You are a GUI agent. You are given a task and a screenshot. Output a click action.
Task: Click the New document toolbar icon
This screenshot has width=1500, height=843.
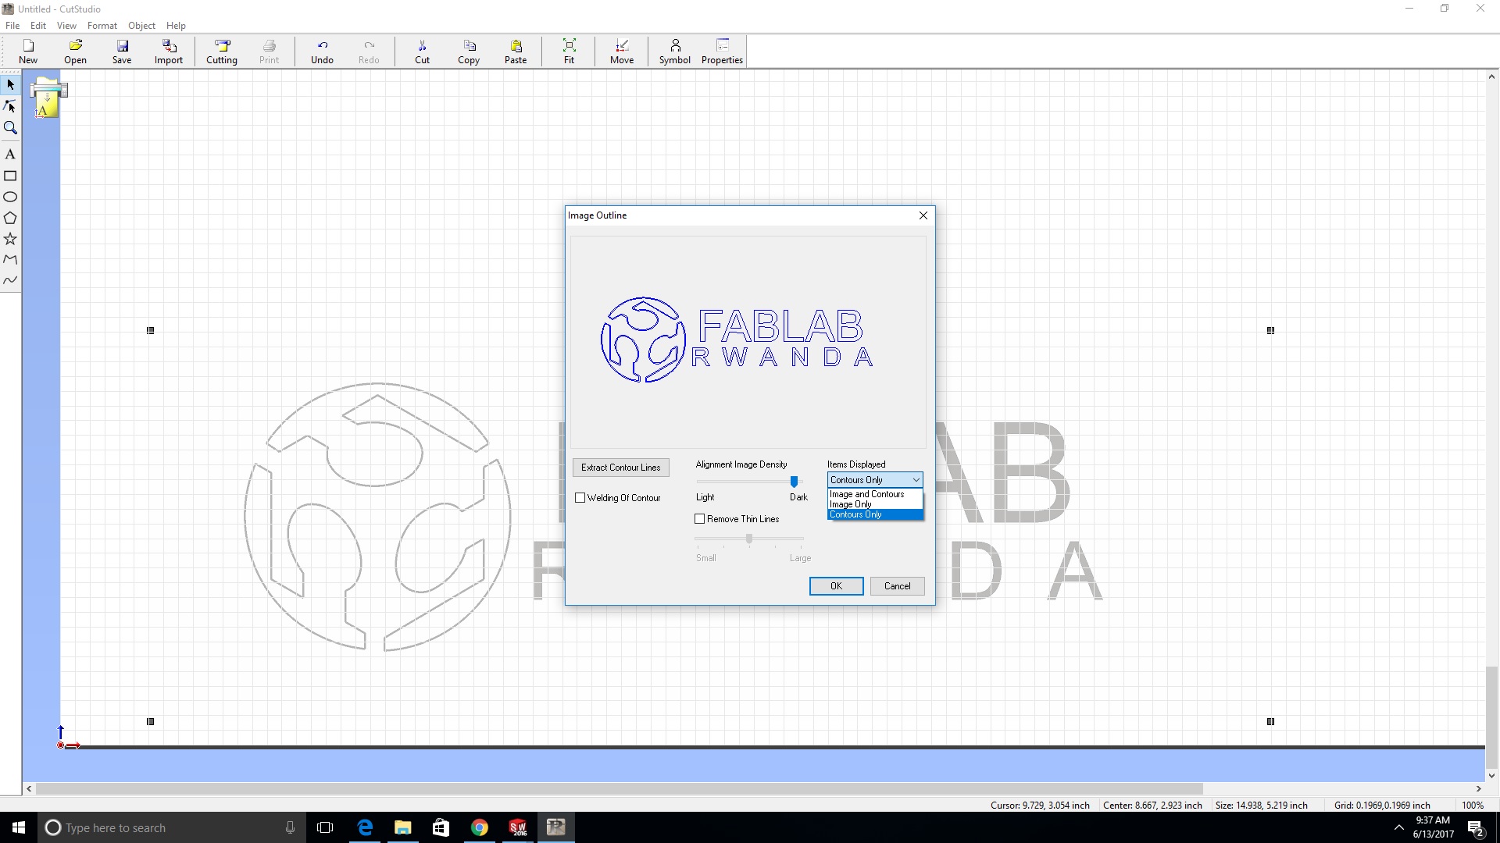click(x=28, y=52)
